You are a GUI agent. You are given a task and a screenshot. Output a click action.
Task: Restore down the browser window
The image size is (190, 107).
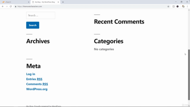(x=181, y=2)
